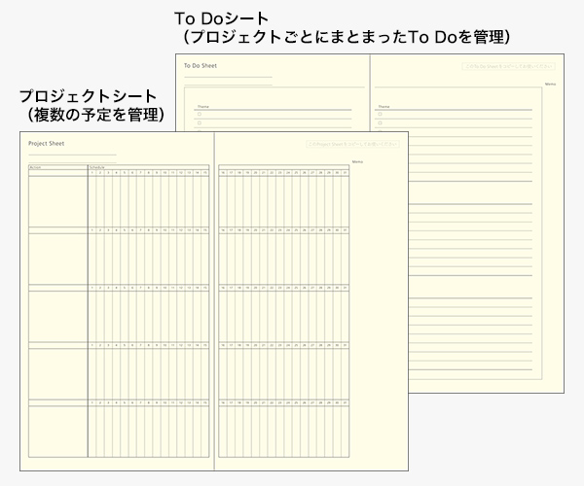
Task: Tick the first checkbox under left Theme
Action: pos(200,113)
